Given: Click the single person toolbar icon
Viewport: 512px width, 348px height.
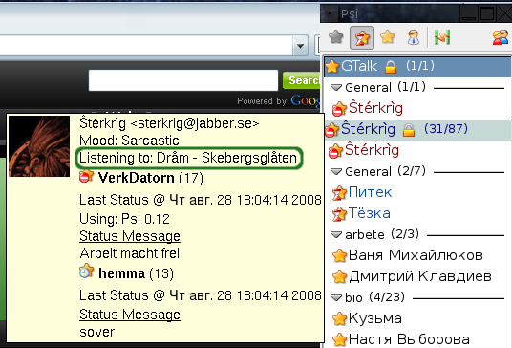Looking at the screenshot, I should point(414,37).
